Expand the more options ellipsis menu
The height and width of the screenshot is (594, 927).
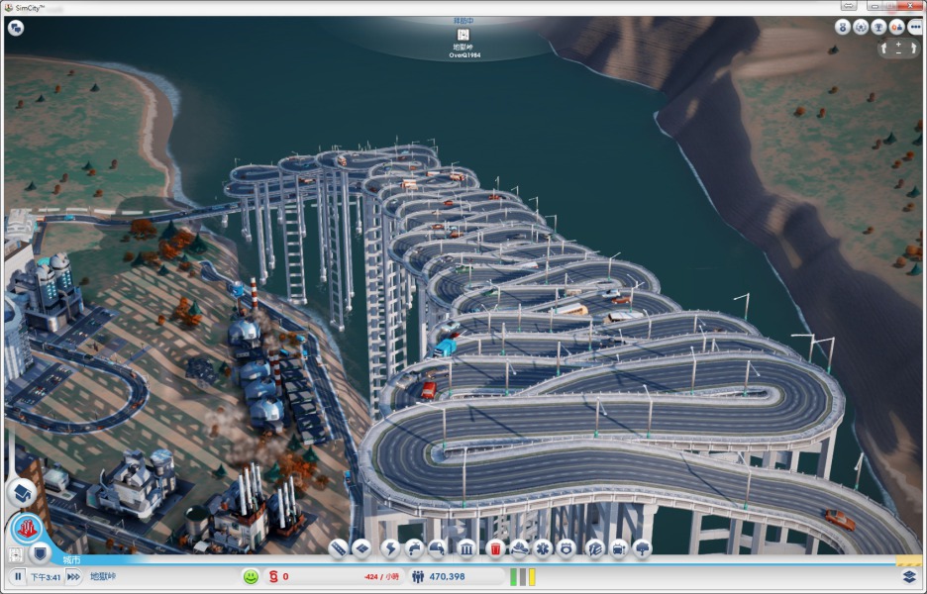(914, 27)
